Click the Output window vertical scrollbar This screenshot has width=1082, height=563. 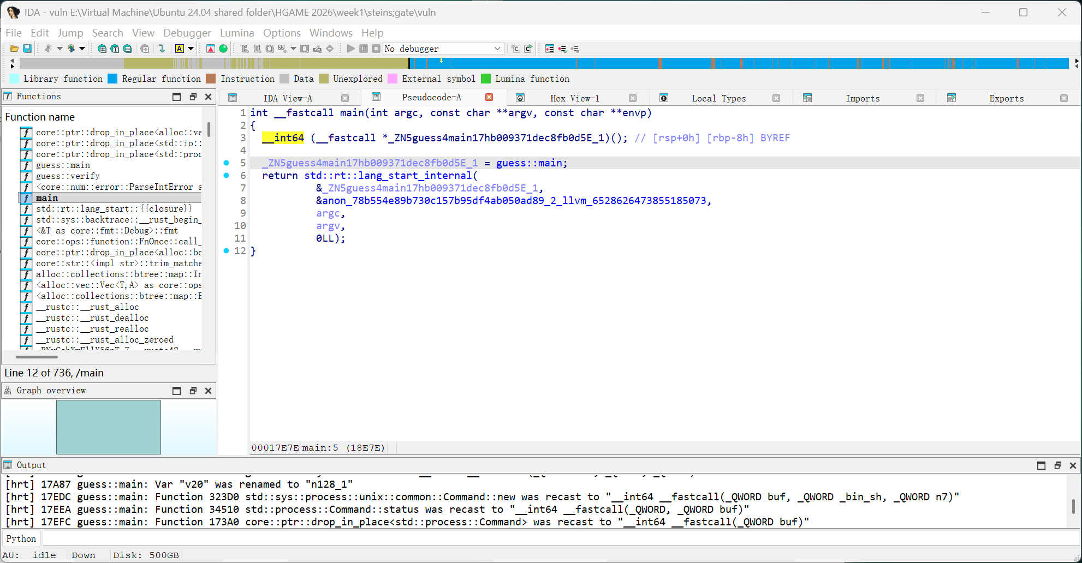tap(1073, 506)
